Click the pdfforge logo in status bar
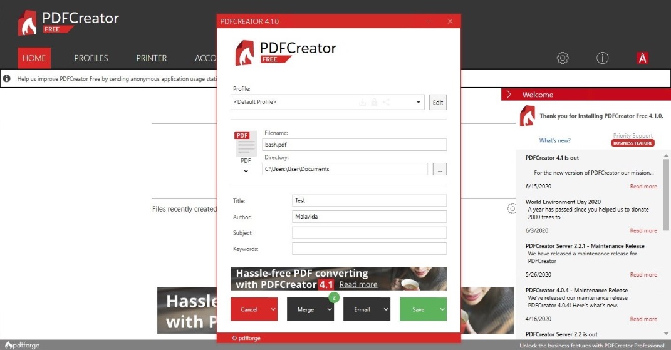Screen dimensions: 671x350 (x=22, y=345)
